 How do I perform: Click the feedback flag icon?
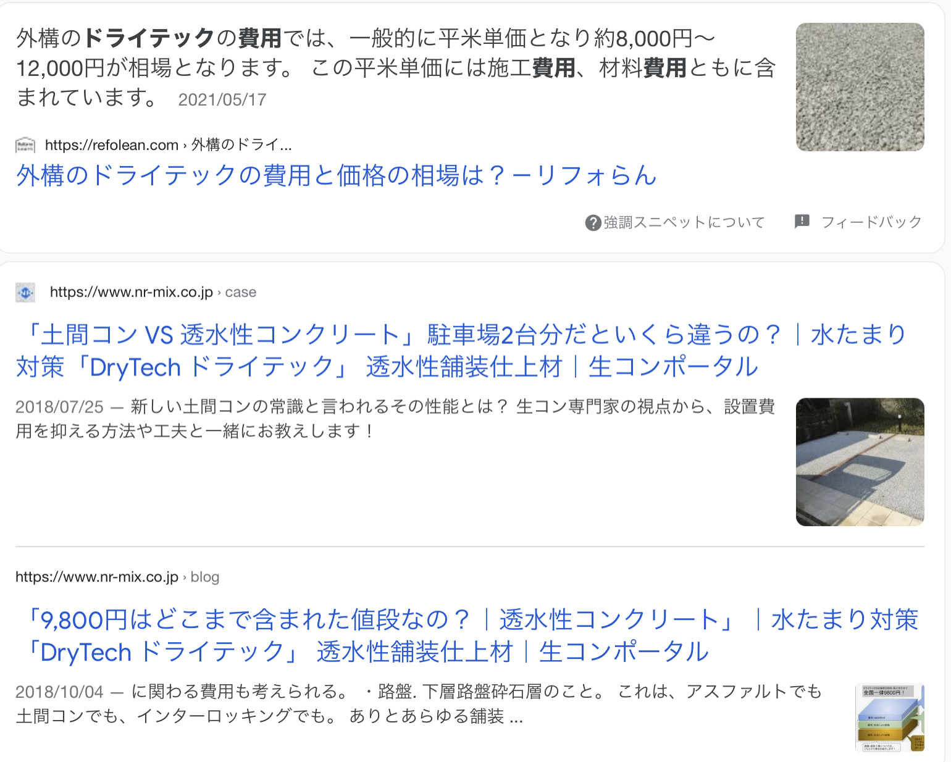[x=802, y=222]
